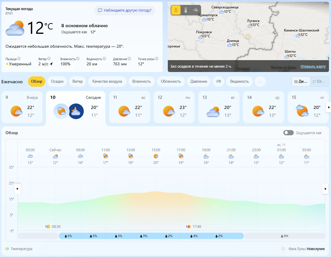Click info icon next to Давление
Screen dimensions: 331x257
[129, 59]
